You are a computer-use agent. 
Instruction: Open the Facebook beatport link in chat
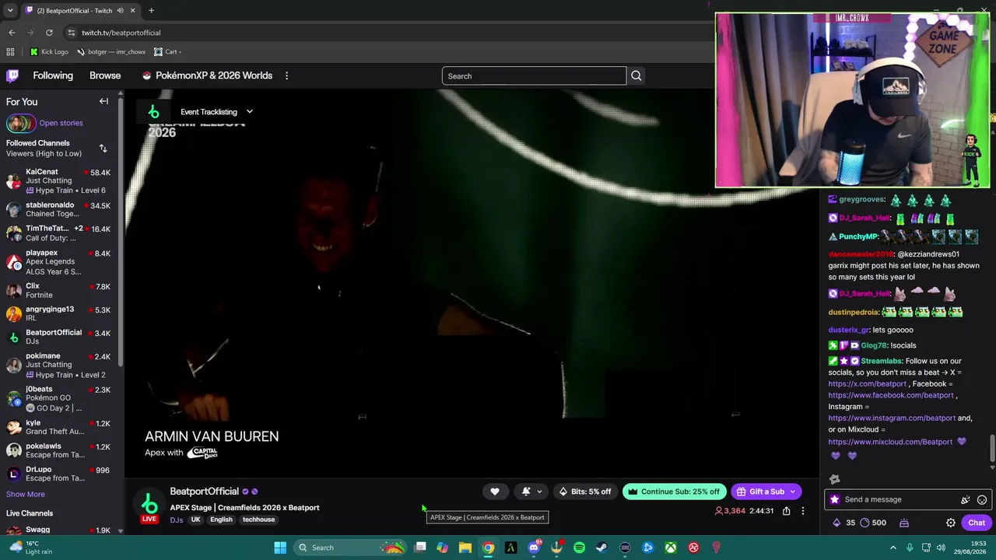(891, 395)
